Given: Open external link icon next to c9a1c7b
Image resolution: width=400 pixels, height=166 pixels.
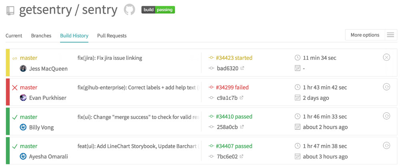Looking at the screenshot, I should click(x=242, y=97).
